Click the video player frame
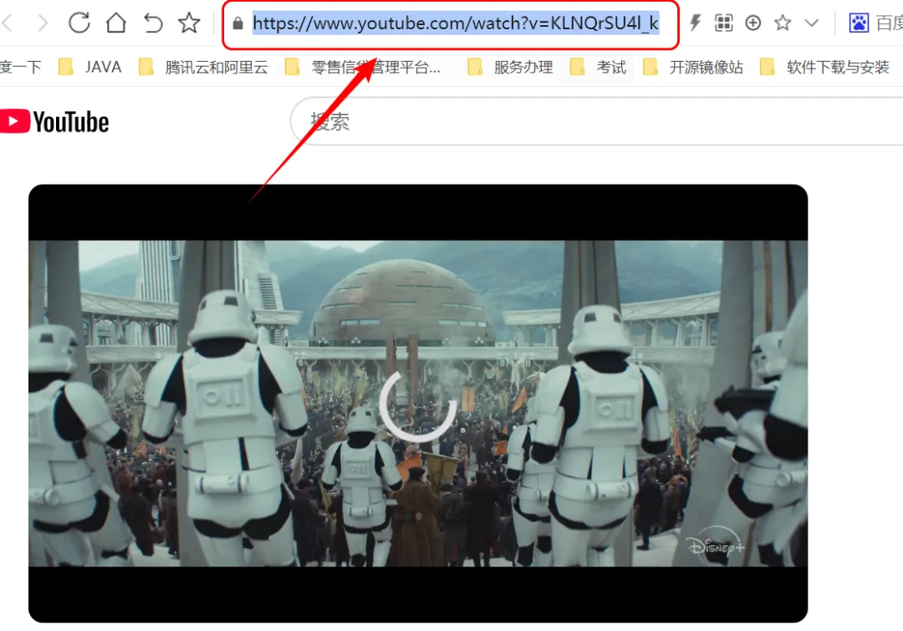 pos(418,403)
